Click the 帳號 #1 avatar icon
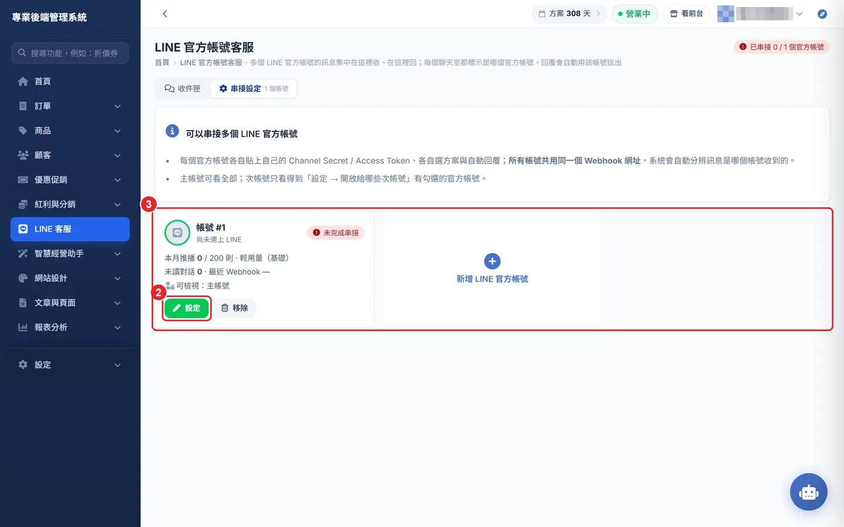 click(178, 232)
